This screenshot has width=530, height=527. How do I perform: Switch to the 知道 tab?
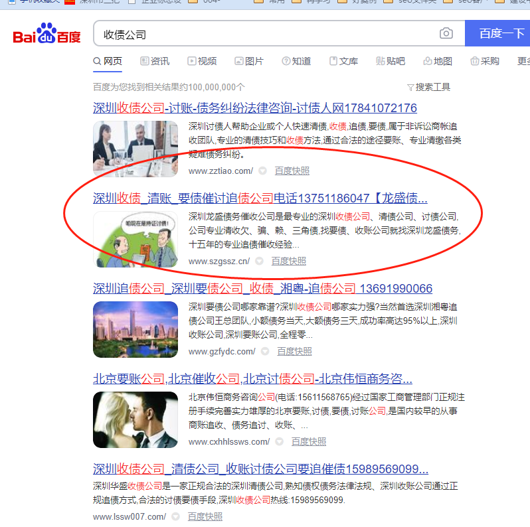[x=296, y=61]
